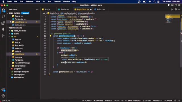Open the Extensions view in activity bar

point(3,23)
